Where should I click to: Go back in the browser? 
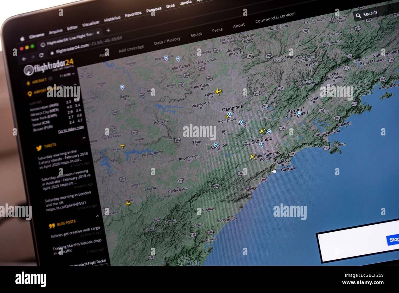[x=24, y=59]
